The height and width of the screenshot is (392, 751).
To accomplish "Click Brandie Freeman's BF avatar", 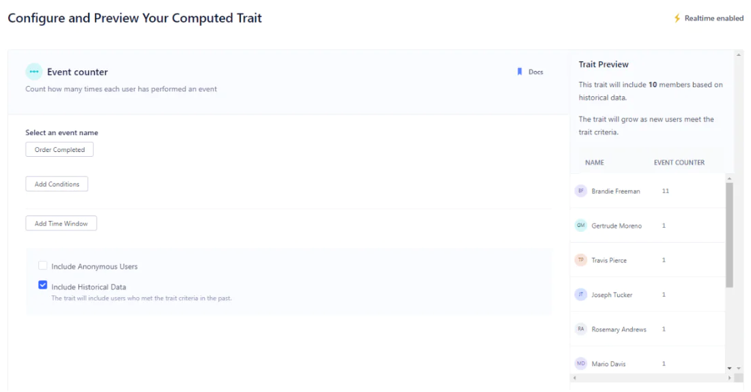I will (x=581, y=191).
